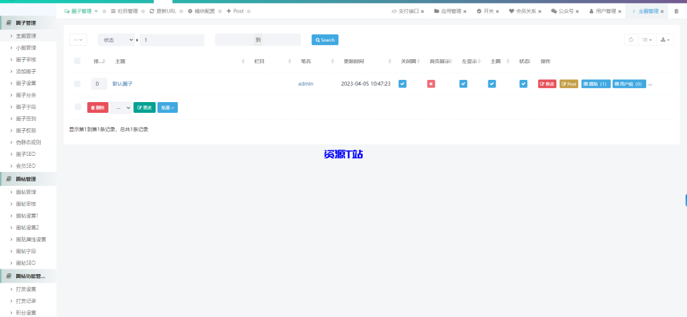Click the trash icon in the tab bar
This screenshot has height=317, width=687.
(x=676, y=11)
